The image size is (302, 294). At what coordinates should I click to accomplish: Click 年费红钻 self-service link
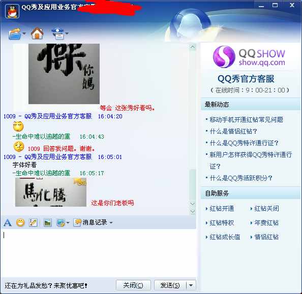pyautogui.click(x=266, y=223)
